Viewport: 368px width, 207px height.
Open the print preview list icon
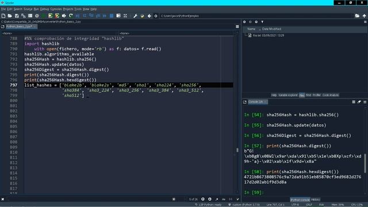click(x=30, y=16)
